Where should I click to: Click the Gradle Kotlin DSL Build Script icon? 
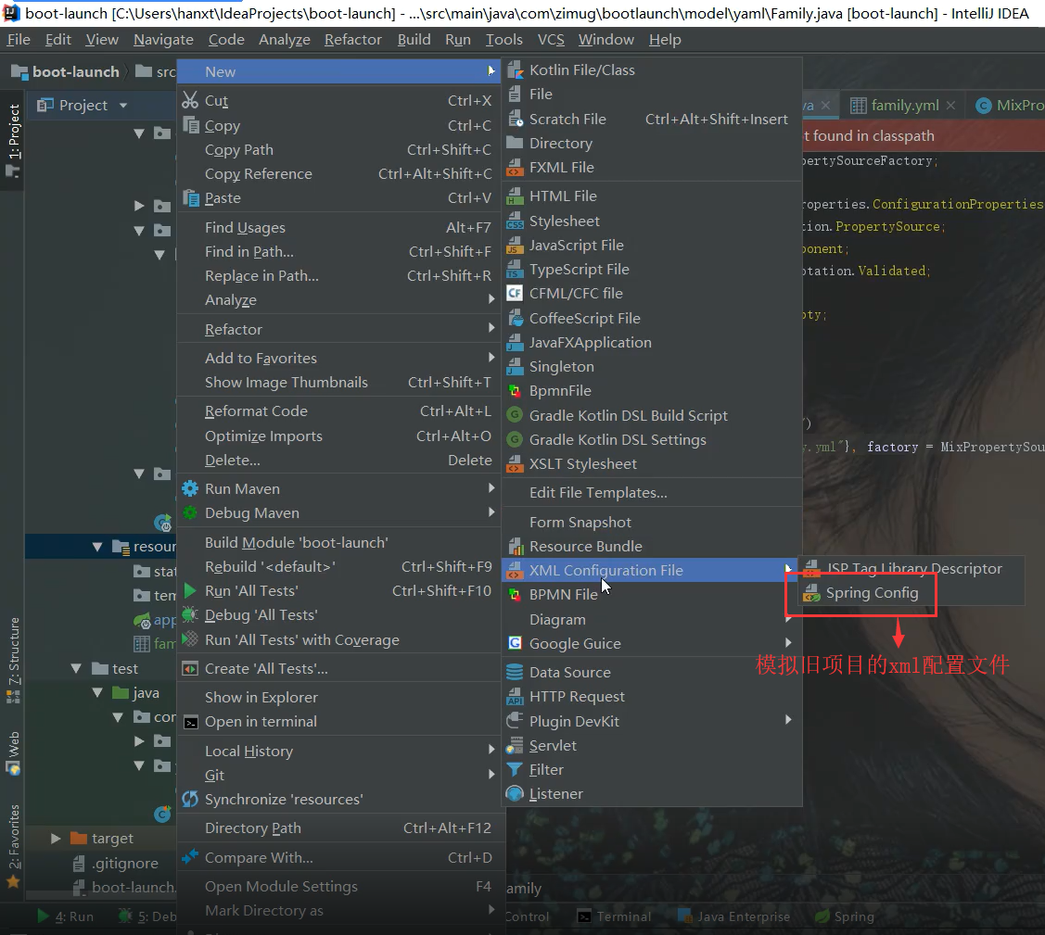(x=515, y=415)
